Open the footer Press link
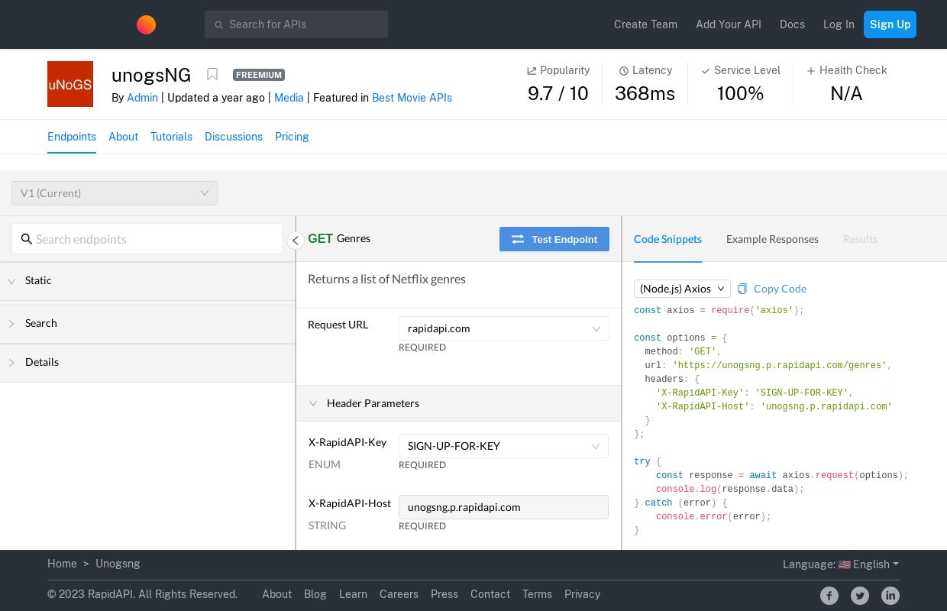The width and height of the screenshot is (947, 611). point(444,594)
